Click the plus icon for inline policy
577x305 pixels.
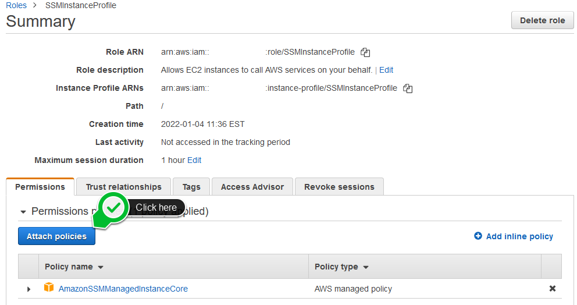coord(478,236)
